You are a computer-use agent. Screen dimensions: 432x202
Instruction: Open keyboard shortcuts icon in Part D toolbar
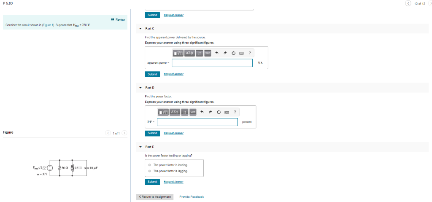[227, 112]
